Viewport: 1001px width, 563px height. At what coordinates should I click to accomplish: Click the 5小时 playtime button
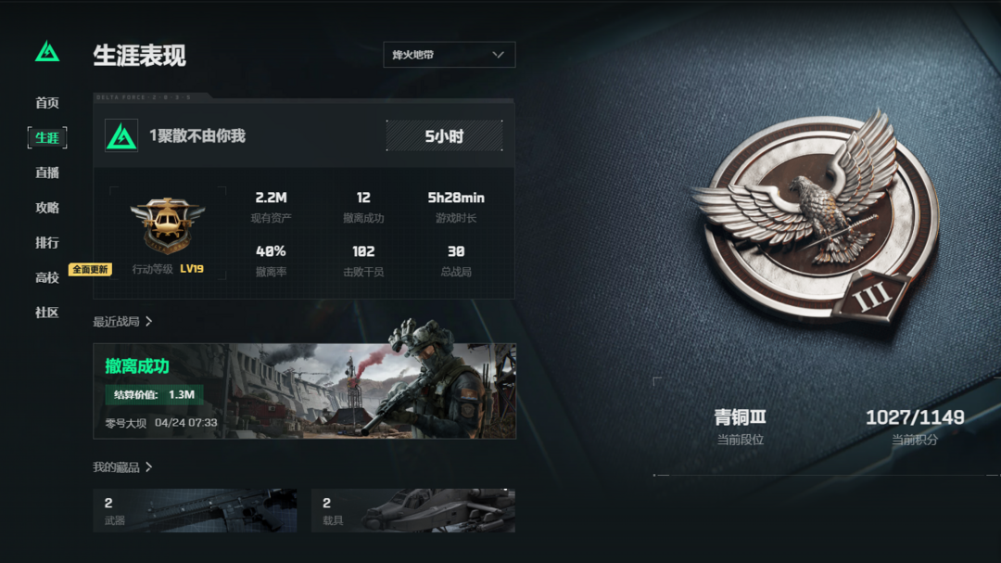444,135
